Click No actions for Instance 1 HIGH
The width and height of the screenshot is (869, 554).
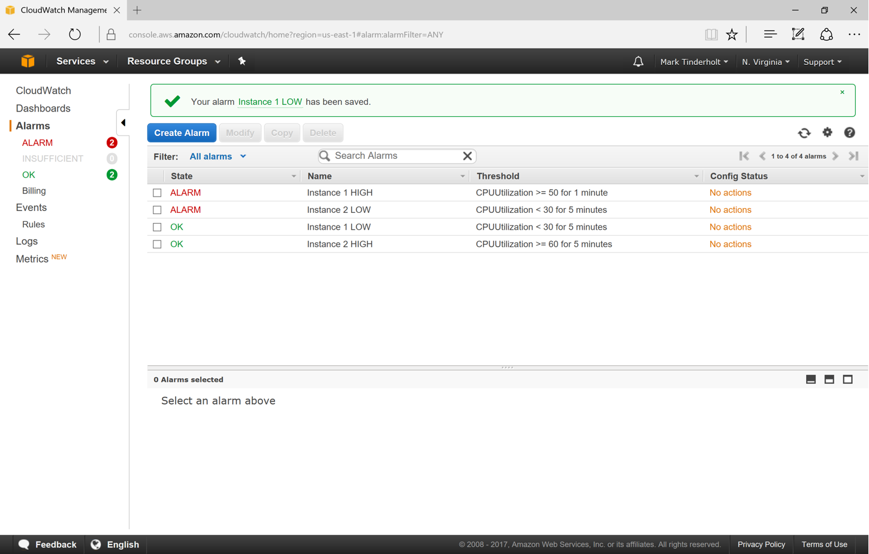(x=731, y=193)
